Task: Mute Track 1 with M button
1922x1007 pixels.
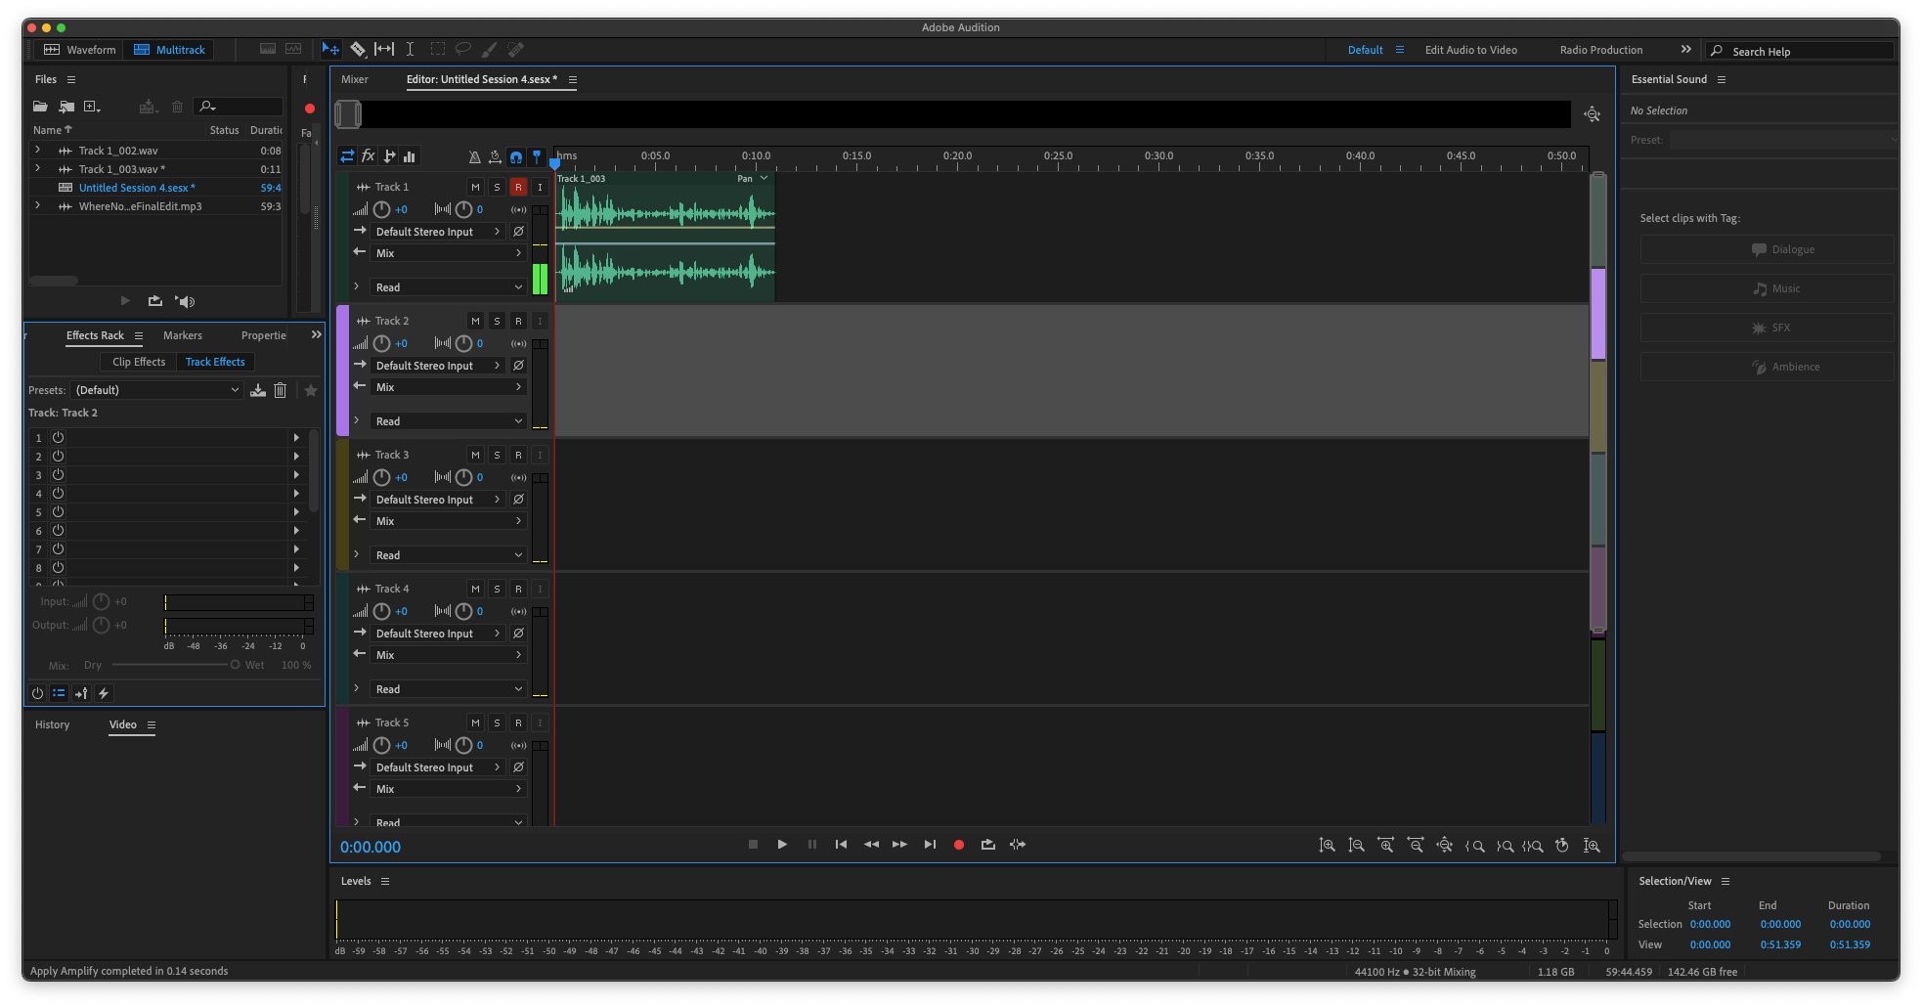Action: [475, 187]
